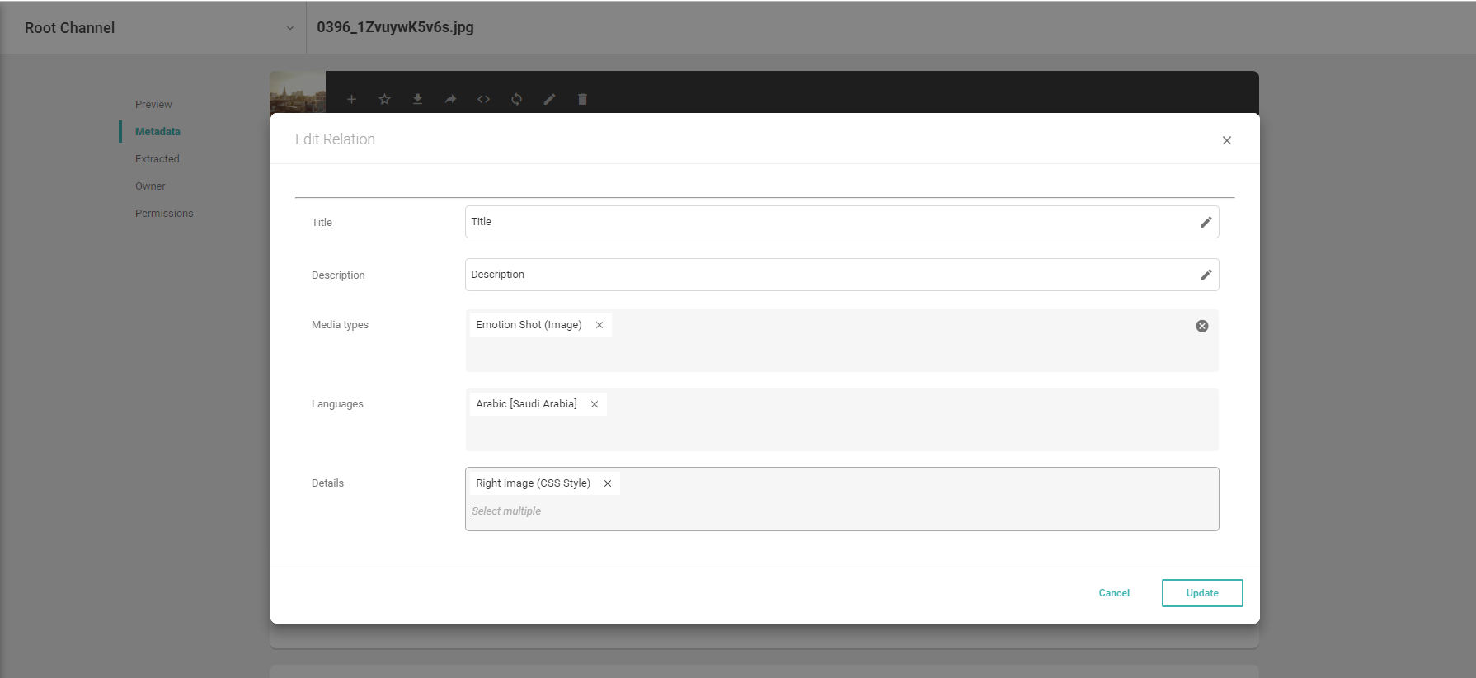Share the asset with the arrow icon

(x=450, y=99)
